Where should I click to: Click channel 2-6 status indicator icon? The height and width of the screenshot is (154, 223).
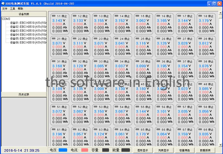(x=158, y=38)
